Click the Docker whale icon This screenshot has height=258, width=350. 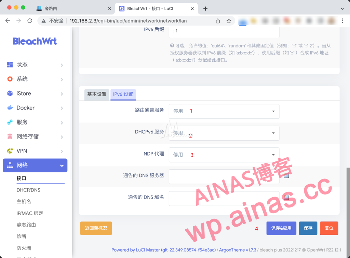10,107
